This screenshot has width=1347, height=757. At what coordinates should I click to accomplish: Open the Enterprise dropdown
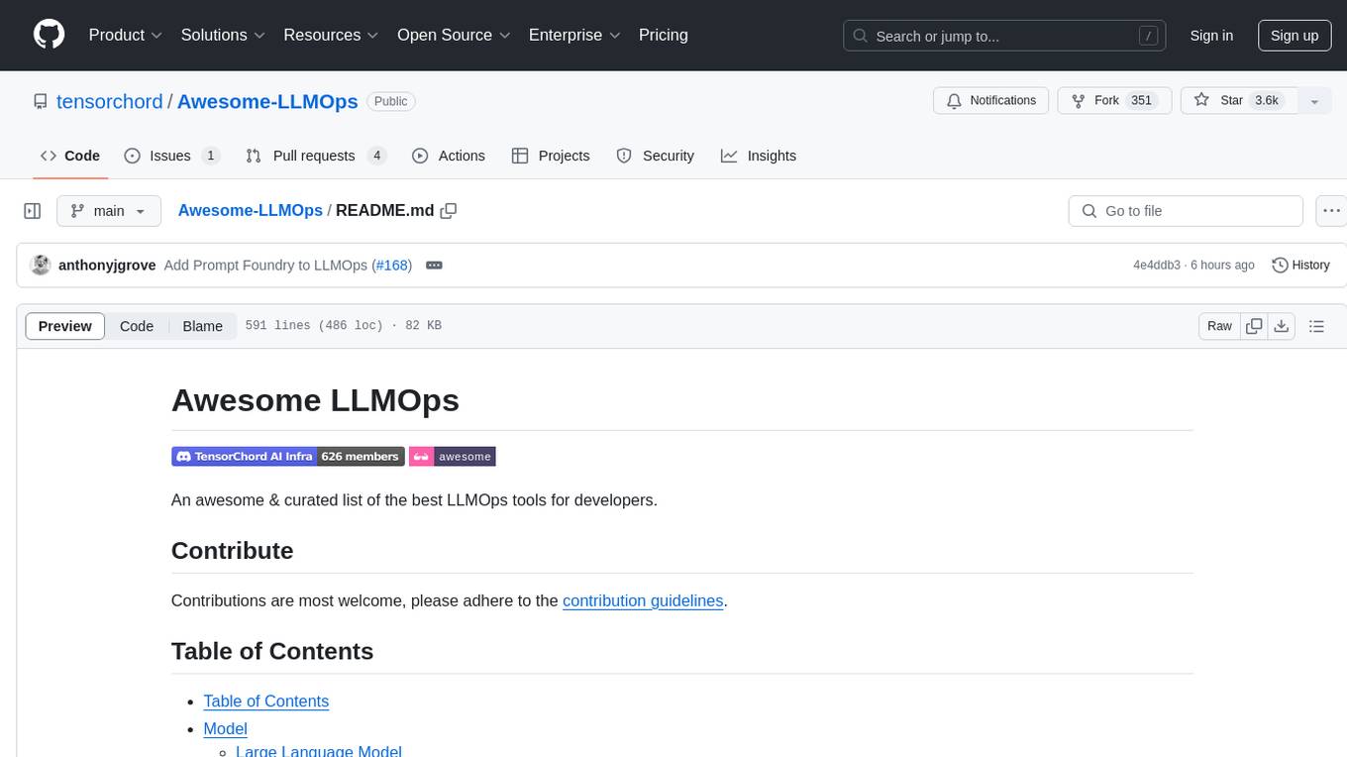tap(574, 35)
